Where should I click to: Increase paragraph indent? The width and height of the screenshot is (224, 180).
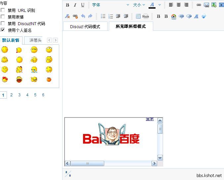pos(118,16)
